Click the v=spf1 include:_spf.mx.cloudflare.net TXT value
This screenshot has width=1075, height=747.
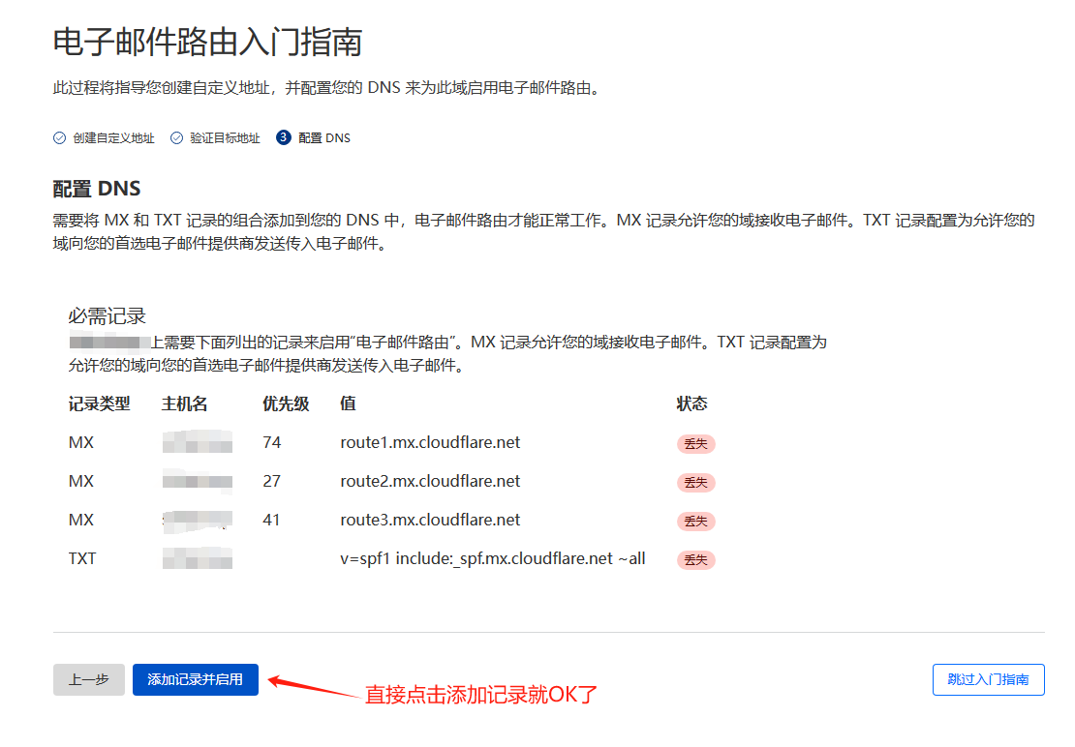tap(492, 558)
